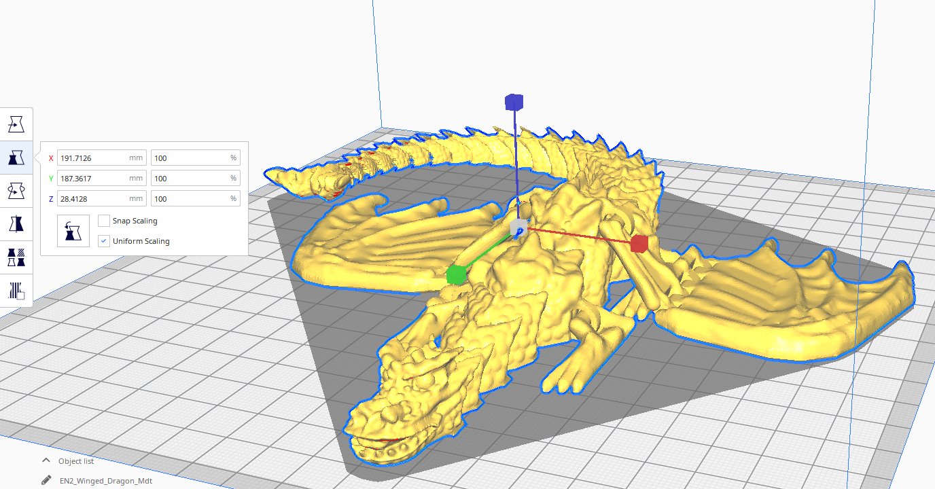Click the Reset scale button icon
The image size is (935, 489).
pos(73,231)
